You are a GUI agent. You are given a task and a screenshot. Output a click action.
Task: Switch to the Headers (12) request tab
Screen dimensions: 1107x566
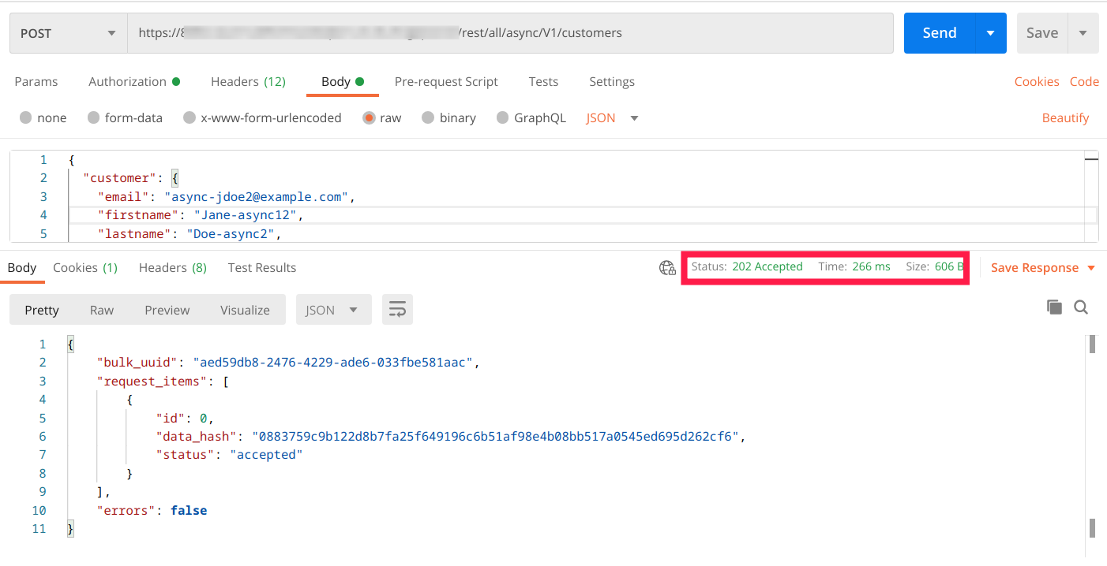pyautogui.click(x=248, y=82)
